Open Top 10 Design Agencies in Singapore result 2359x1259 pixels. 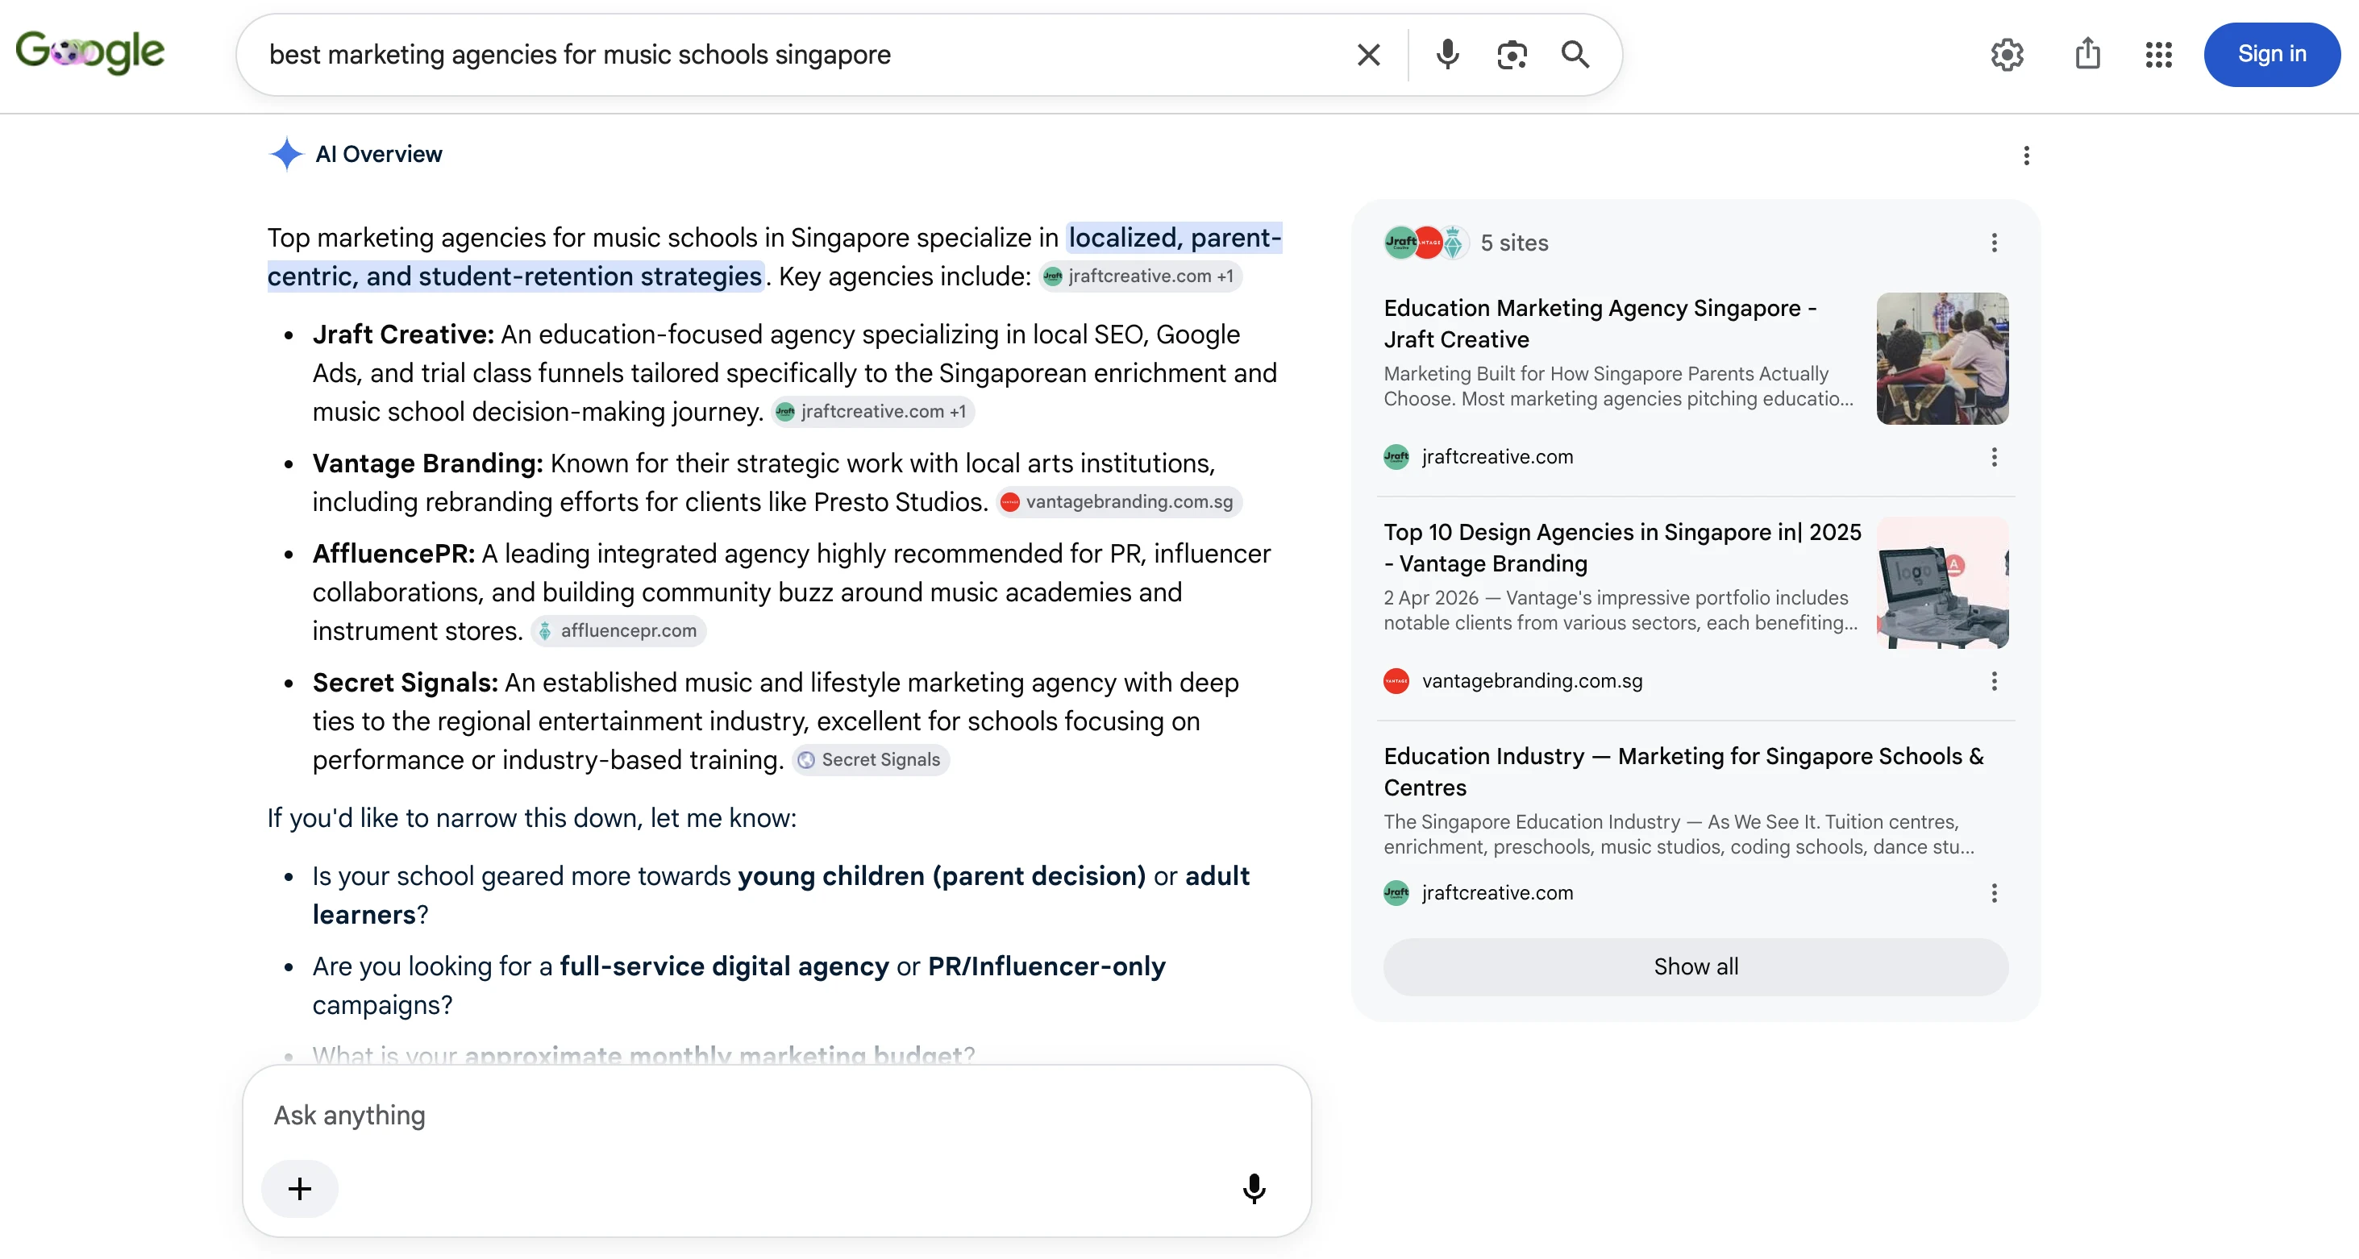click(1622, 547)
